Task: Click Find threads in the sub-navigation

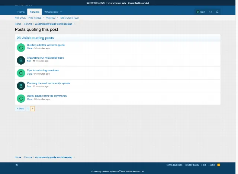Action: (x=35, y=18)
